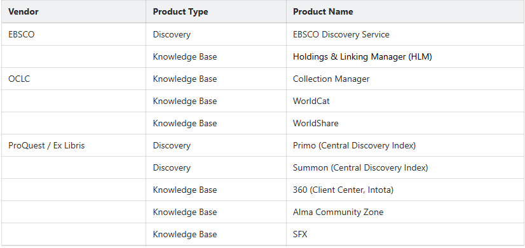Click the WorldCat product name

[311, 101]
